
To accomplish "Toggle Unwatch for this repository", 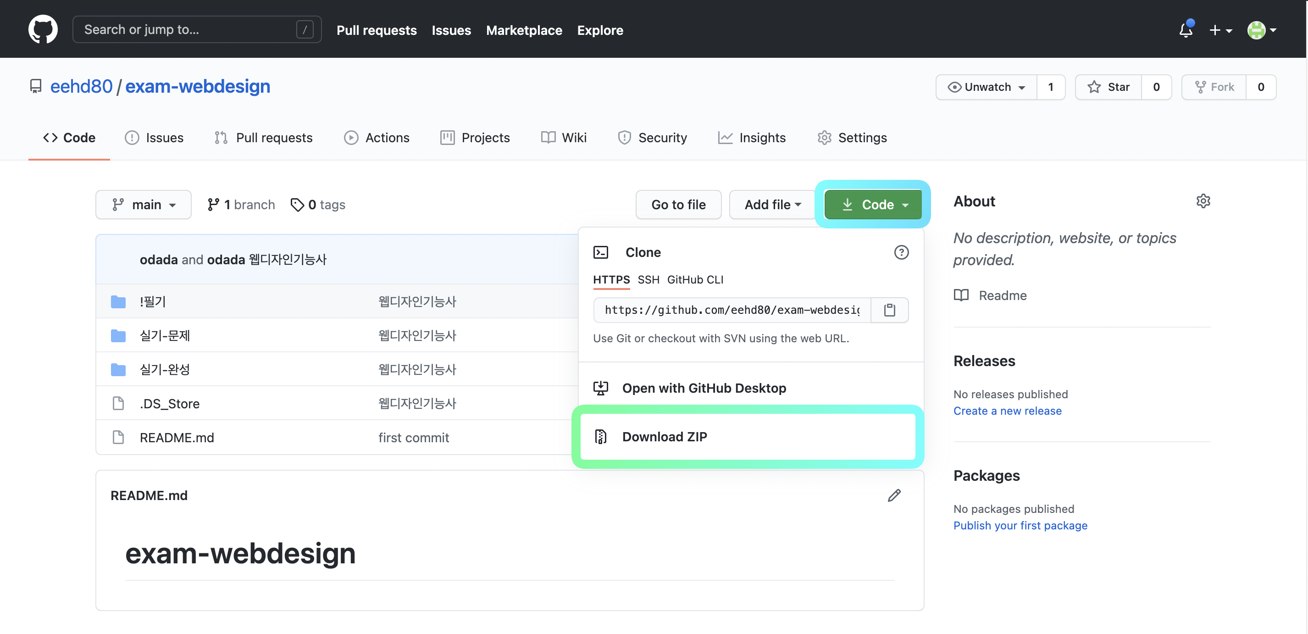I will [x=986, y=87].
